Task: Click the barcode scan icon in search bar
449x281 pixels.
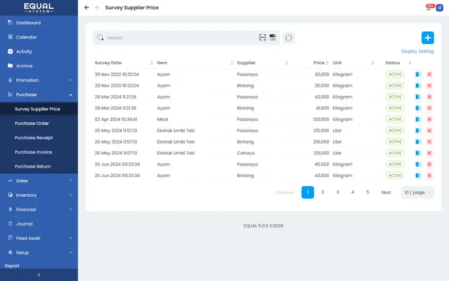Action: pyautogui.click(x=263, y=37)
